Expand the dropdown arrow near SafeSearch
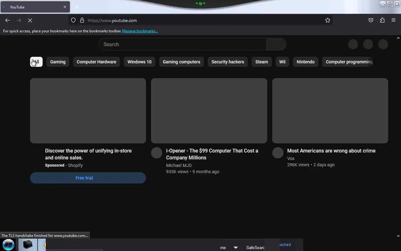Image resolution: width=401 pixels, height=251 pixels. 236,248
